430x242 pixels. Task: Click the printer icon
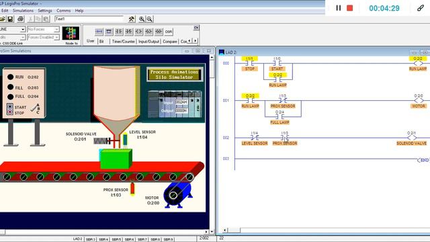click(20, 19)
